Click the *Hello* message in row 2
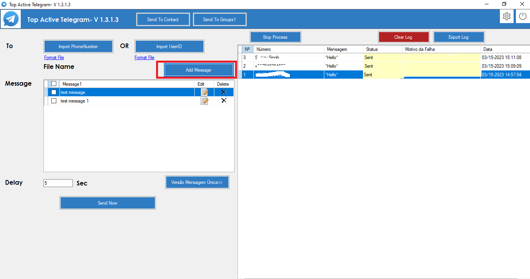This screenshot has height=279, width=530. click(332, 66)
